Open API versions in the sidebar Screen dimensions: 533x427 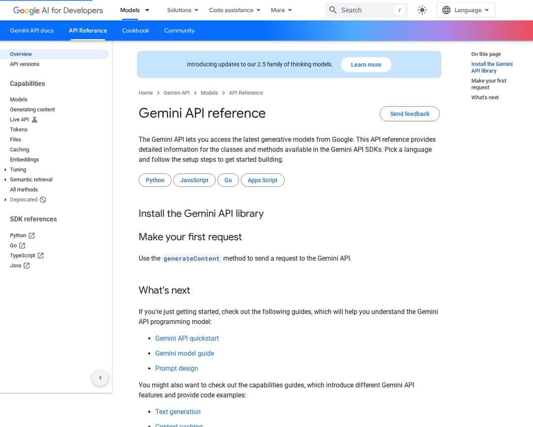[x=25, y=64]
